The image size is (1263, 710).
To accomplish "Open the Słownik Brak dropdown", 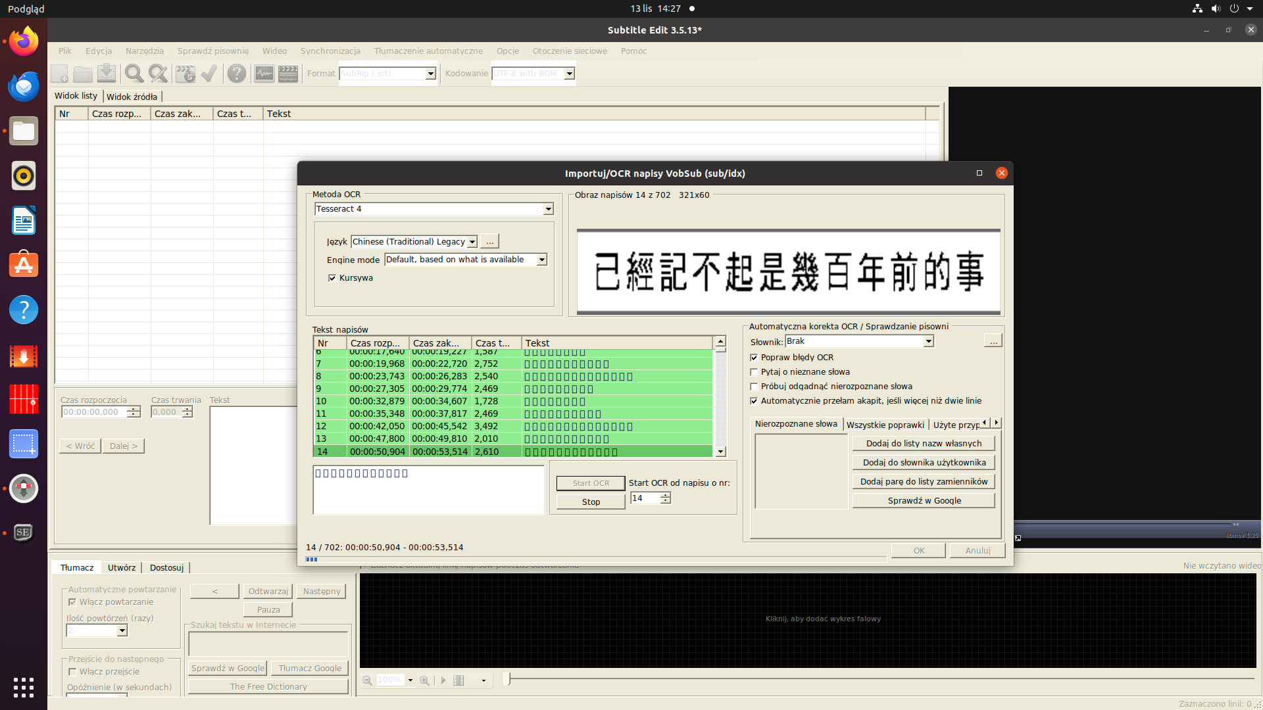I will (928, 341).
